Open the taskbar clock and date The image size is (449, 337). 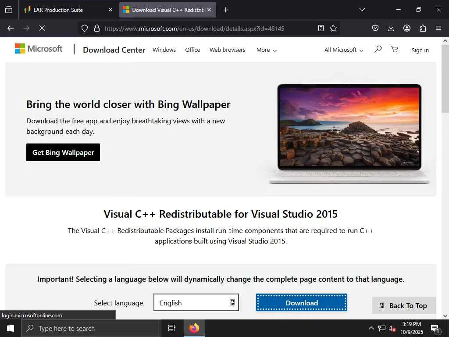point(411,328)
